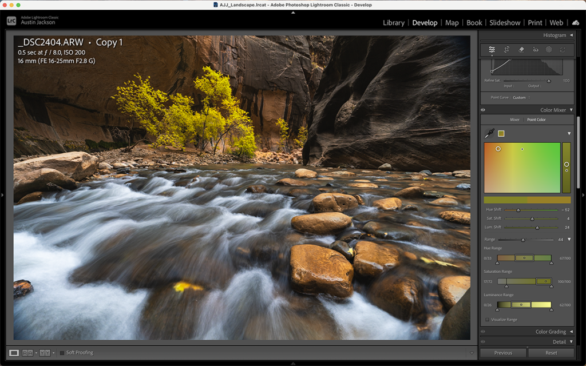Select the Healing remove tool
This screenshot has height=366, width=586.
522,50
